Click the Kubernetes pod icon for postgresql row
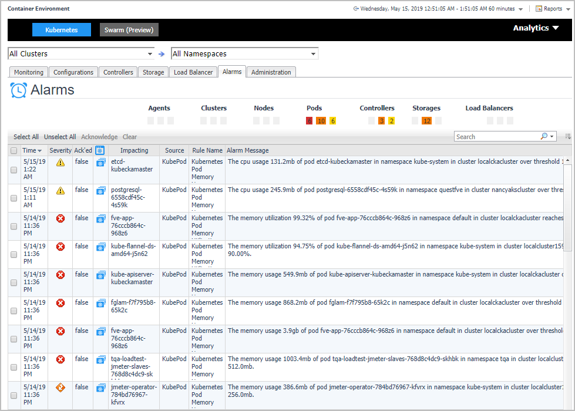575x411 pixels. 100,190
